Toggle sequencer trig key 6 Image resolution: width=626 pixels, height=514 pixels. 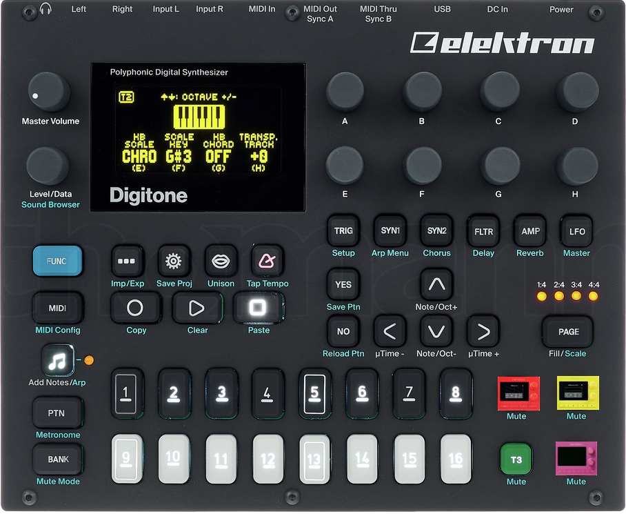click(x=362, y=393)
